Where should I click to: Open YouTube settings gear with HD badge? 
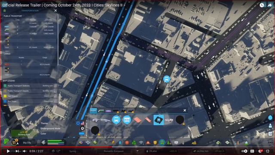click(260, 151)
